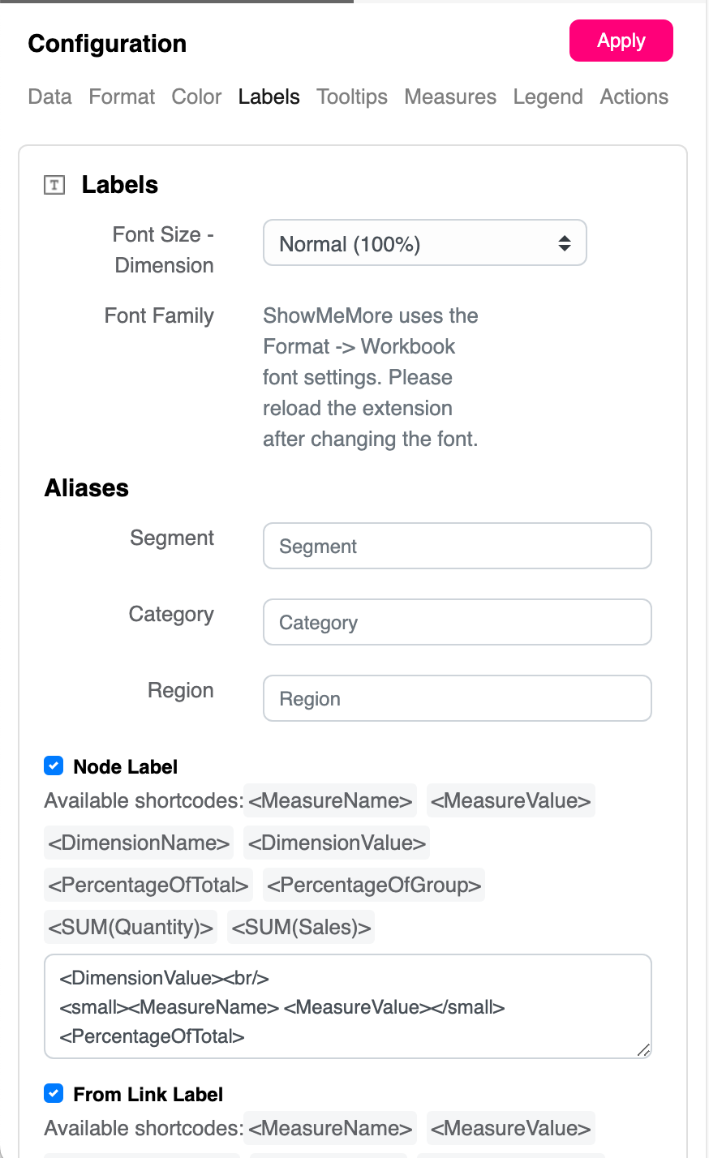Click the Labels section text icon
Viewport: 709px width, 1158px height.
click(x=54, y=185)
